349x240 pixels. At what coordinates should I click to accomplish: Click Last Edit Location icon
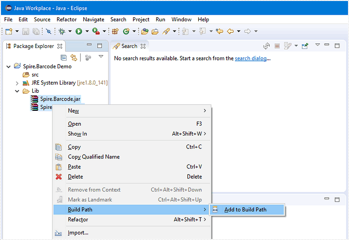point(220,31)
